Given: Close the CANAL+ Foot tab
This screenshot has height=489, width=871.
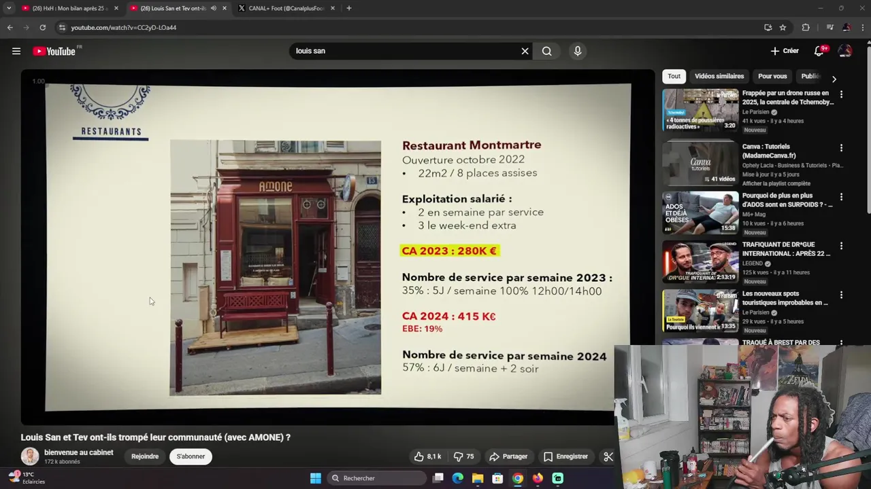Looking at the screenshot, I should click(333, 8).
